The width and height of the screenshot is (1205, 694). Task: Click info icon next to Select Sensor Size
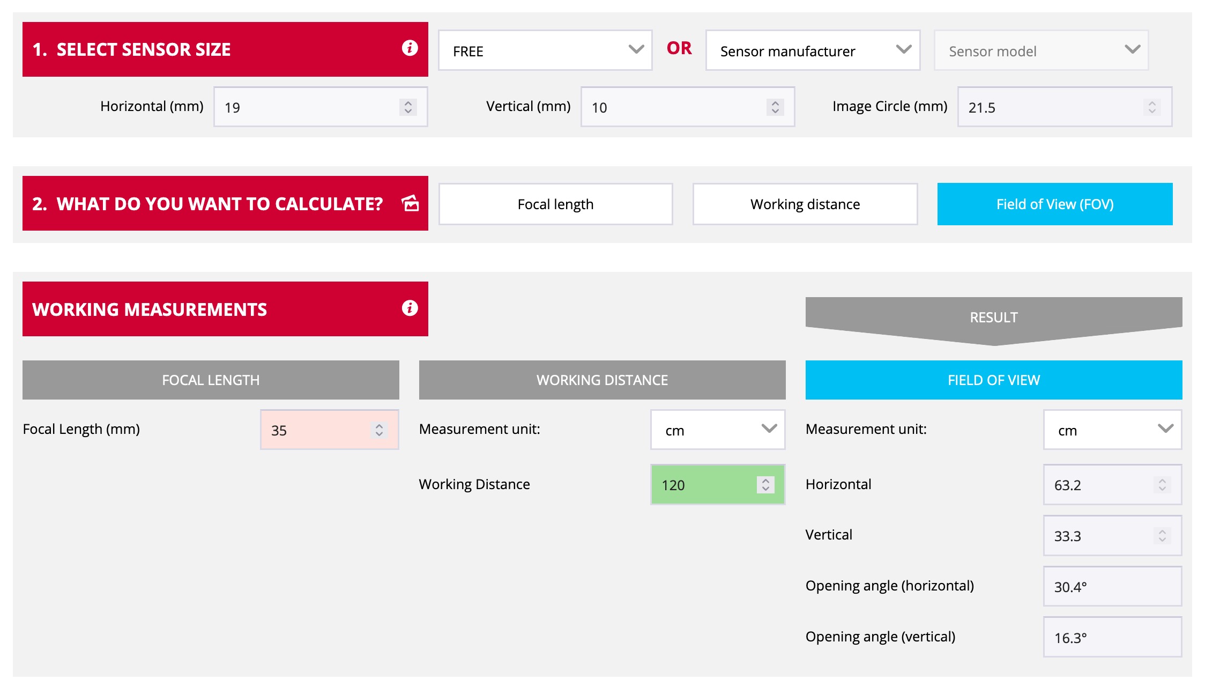410,48
